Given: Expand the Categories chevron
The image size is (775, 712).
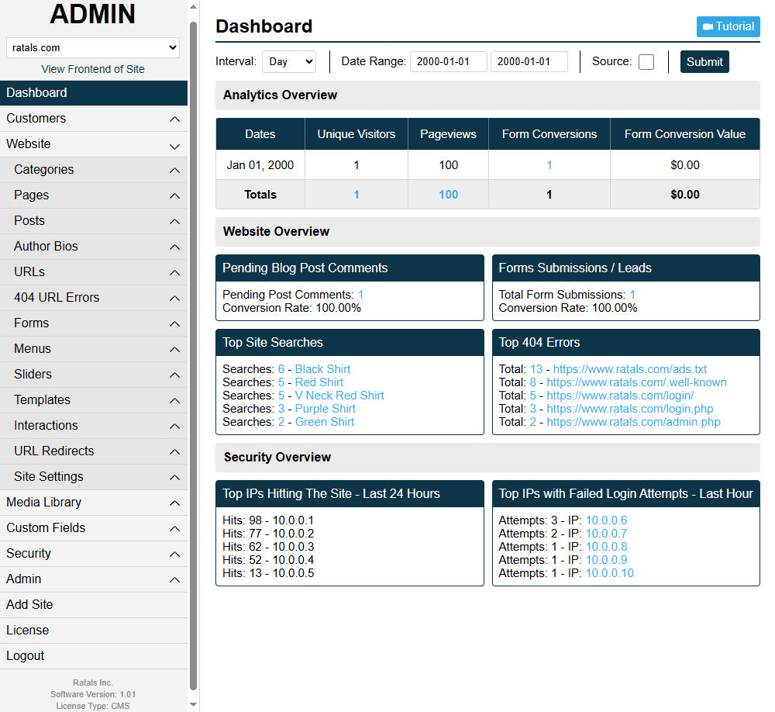Looking at the screenshot, I should pos(174,170).
